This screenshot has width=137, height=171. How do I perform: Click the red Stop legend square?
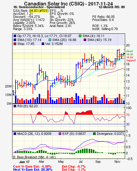point(15,44)
